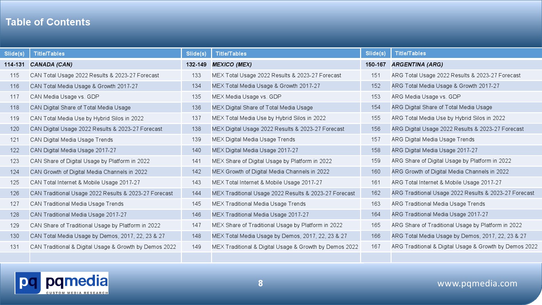The width and height of the screenshot is (542, 305).
Task: Select ARG Digital Media Usage Trends entry
Action: (433, 139)
